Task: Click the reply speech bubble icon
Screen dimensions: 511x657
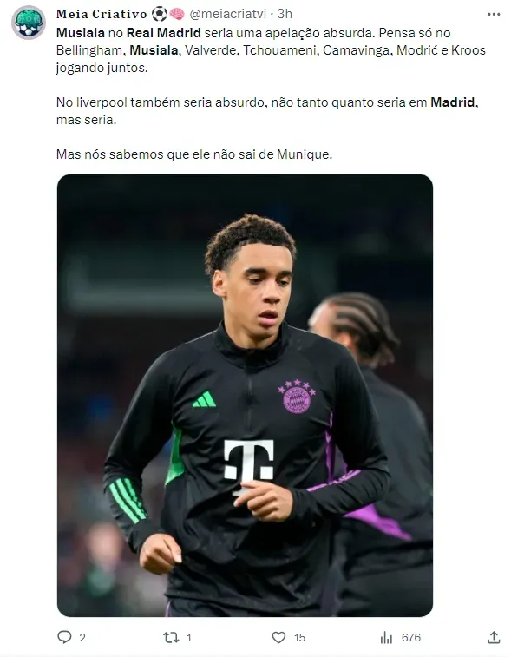Action: (64, 637)
